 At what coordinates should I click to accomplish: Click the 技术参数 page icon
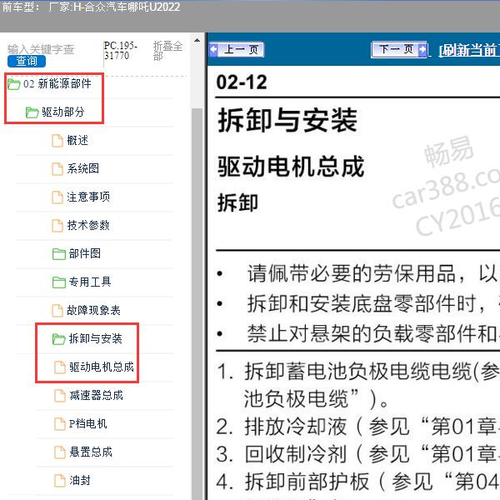pos(57,226)
